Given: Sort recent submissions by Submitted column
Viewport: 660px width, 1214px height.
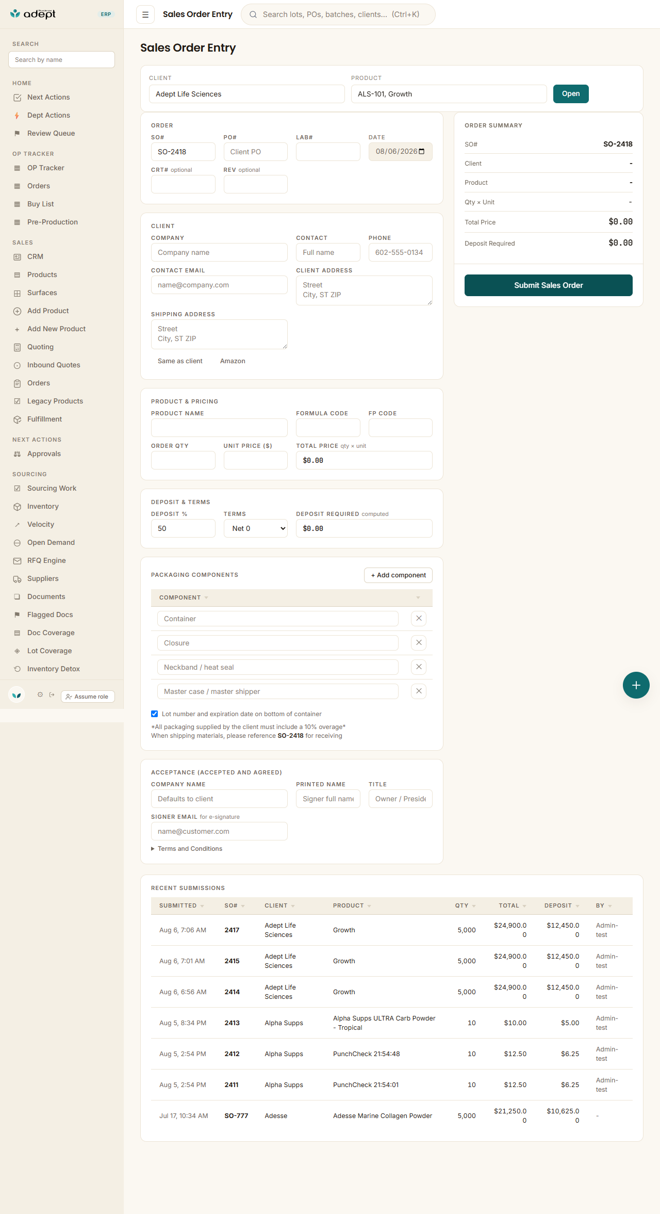Looking at the screenshot, I should (x=181, y=905).
